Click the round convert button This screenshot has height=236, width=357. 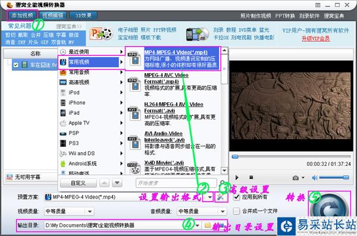(329, 207)
